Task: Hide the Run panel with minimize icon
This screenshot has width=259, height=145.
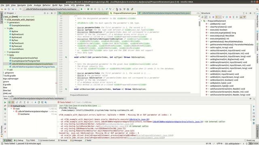Action: click(254, 99)
